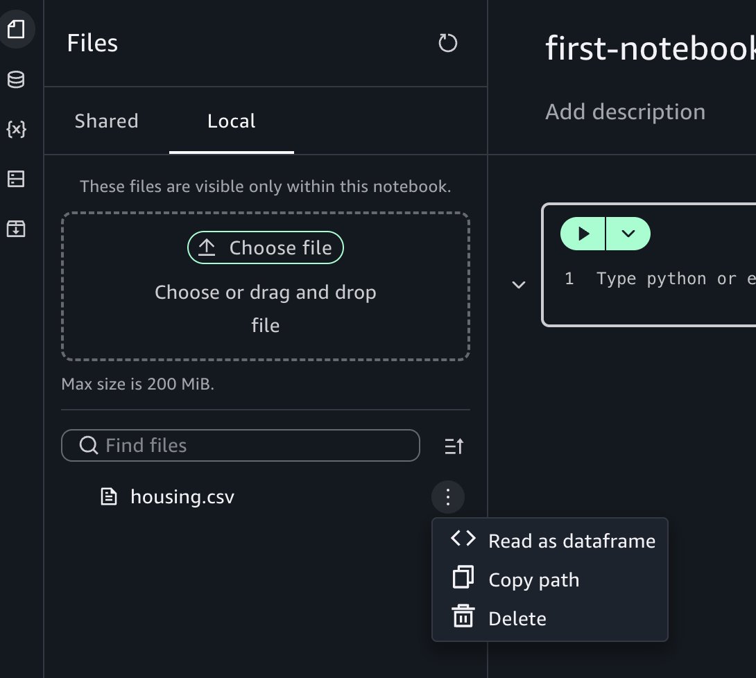Image resolution: width=756 pixels, height=678 pixels.
Task: Click the table layout icon in the sidebar
Action: pyautogui.click(x=16, y=179)
